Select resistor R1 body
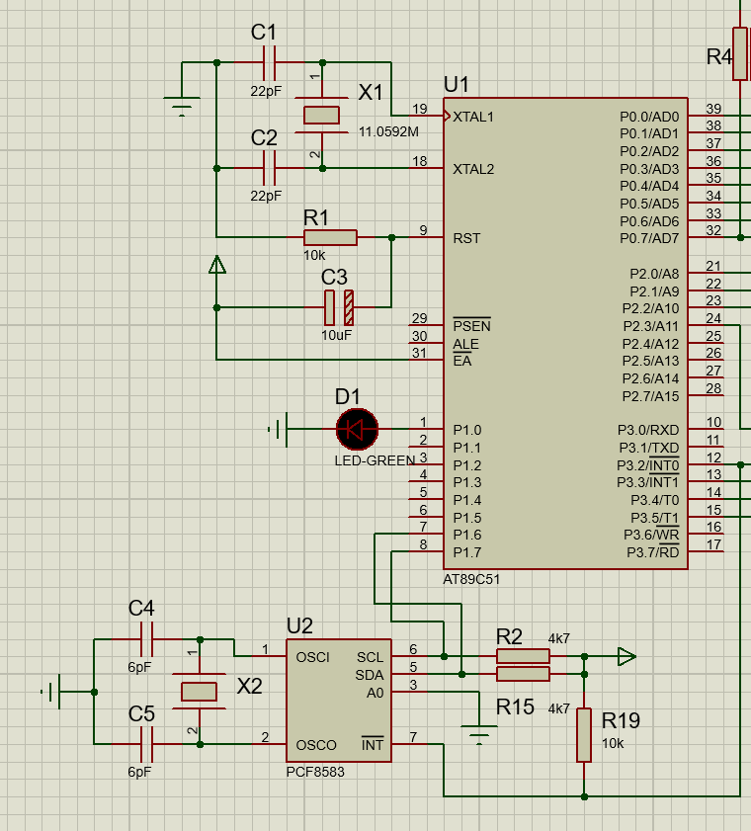This screenshot has height=831, width=751. (330, 237)
